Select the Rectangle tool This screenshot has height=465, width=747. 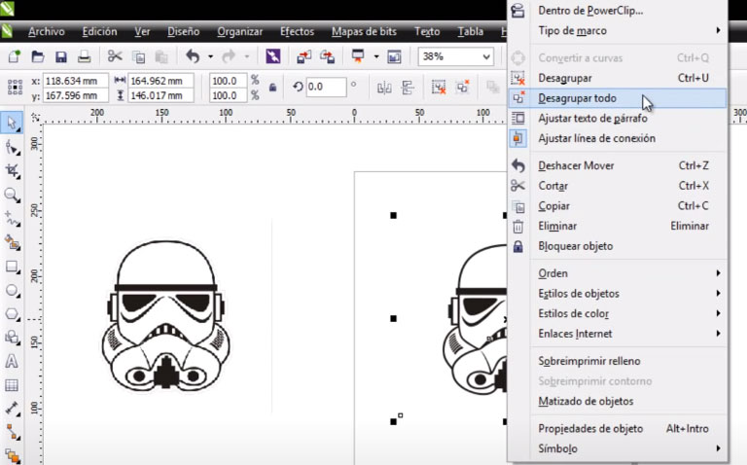point(12,267)
